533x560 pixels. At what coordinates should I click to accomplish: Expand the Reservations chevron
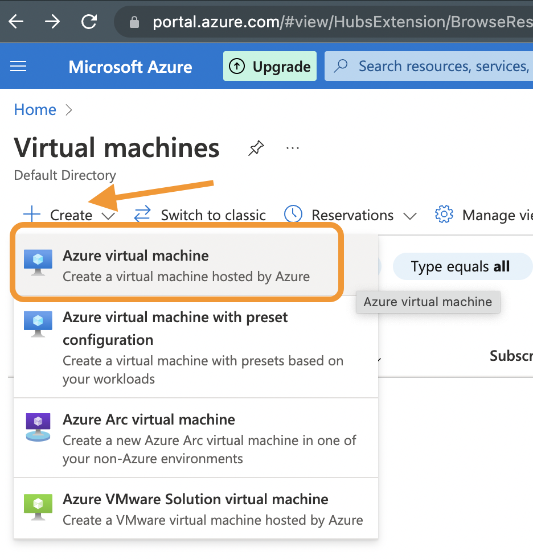(410, 216)
